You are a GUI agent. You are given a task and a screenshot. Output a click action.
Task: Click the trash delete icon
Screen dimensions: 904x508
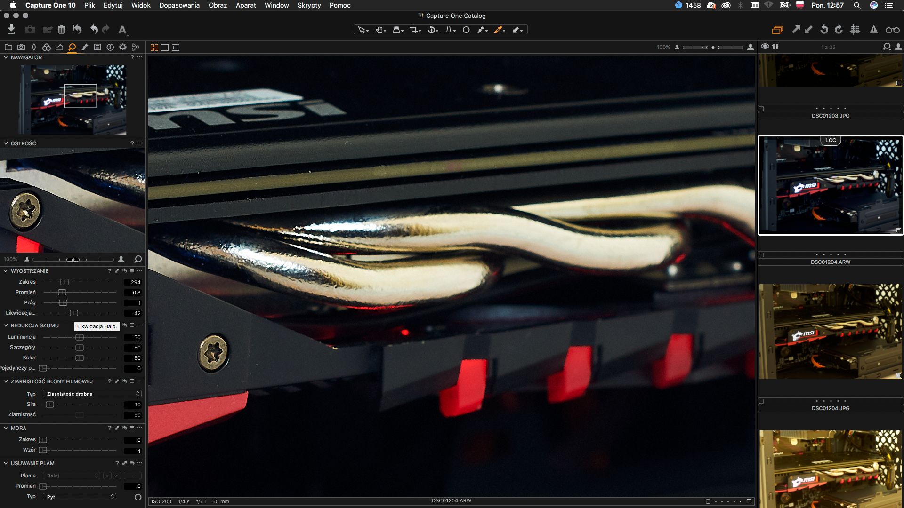(61, 30)
